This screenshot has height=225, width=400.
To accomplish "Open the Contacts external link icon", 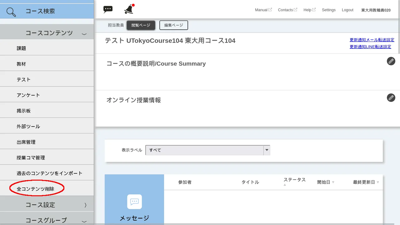I will coord(295,9).
